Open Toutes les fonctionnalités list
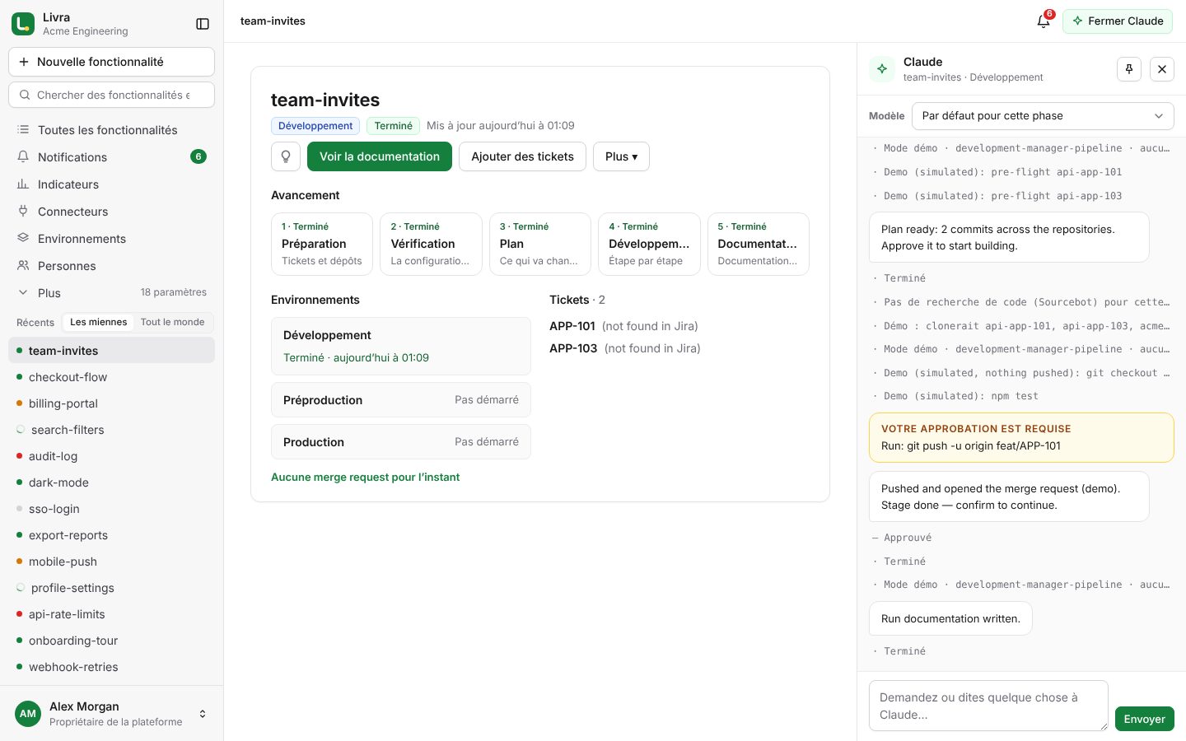Screen dimensions: 1186x741 111,130
